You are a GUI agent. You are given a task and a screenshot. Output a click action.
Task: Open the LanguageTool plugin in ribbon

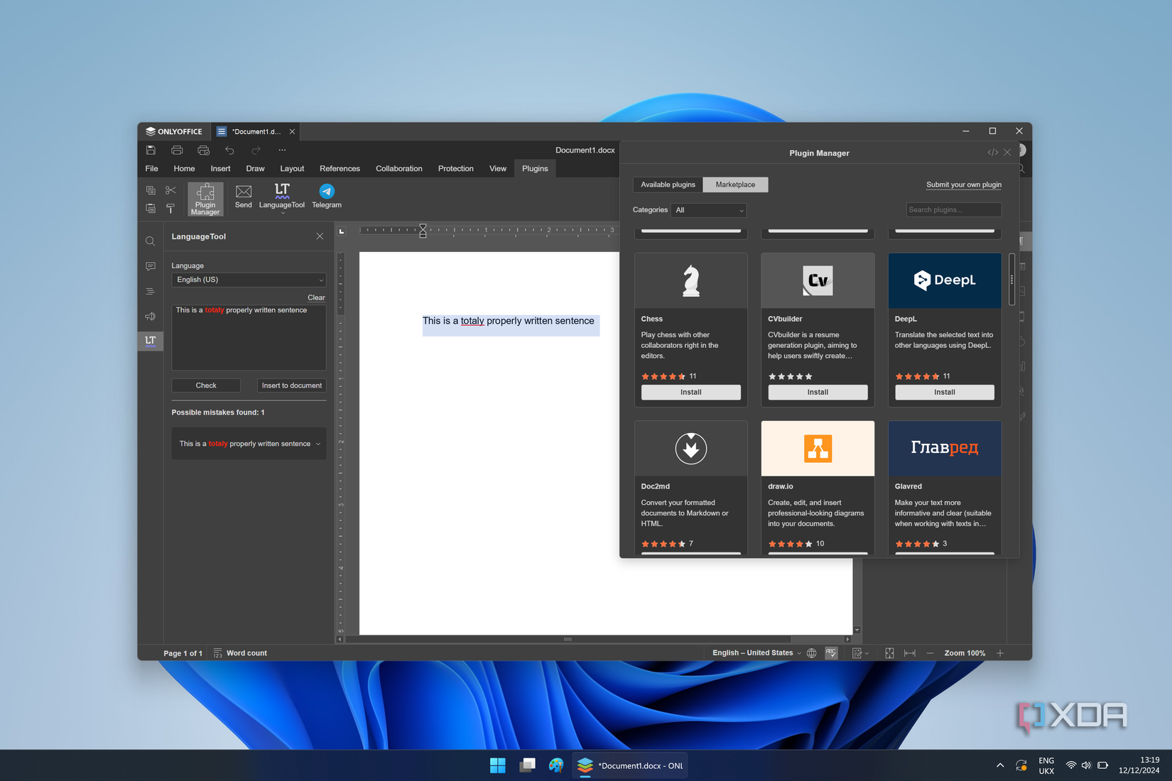282,195
